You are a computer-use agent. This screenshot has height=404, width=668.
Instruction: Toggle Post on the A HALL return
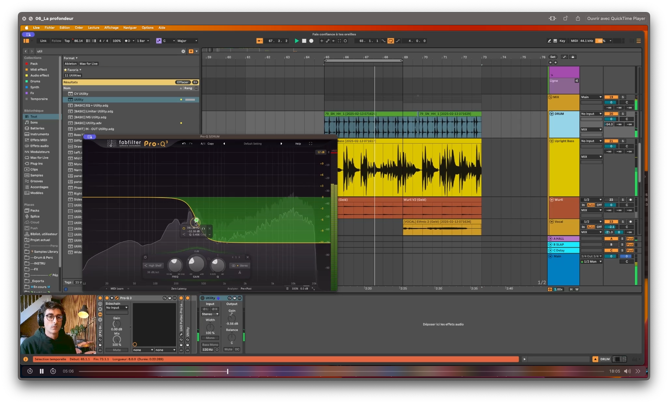click(630, 239)
